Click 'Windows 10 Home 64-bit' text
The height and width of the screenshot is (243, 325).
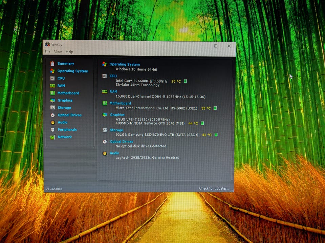click(136, 69)
